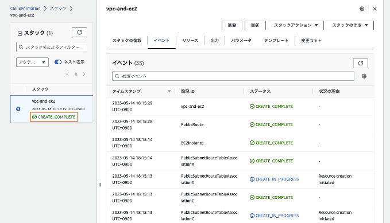390x223 pixels.
Task: Open the Create Stack dropdown
Action: pyautogui.click(x=350, y=25)
